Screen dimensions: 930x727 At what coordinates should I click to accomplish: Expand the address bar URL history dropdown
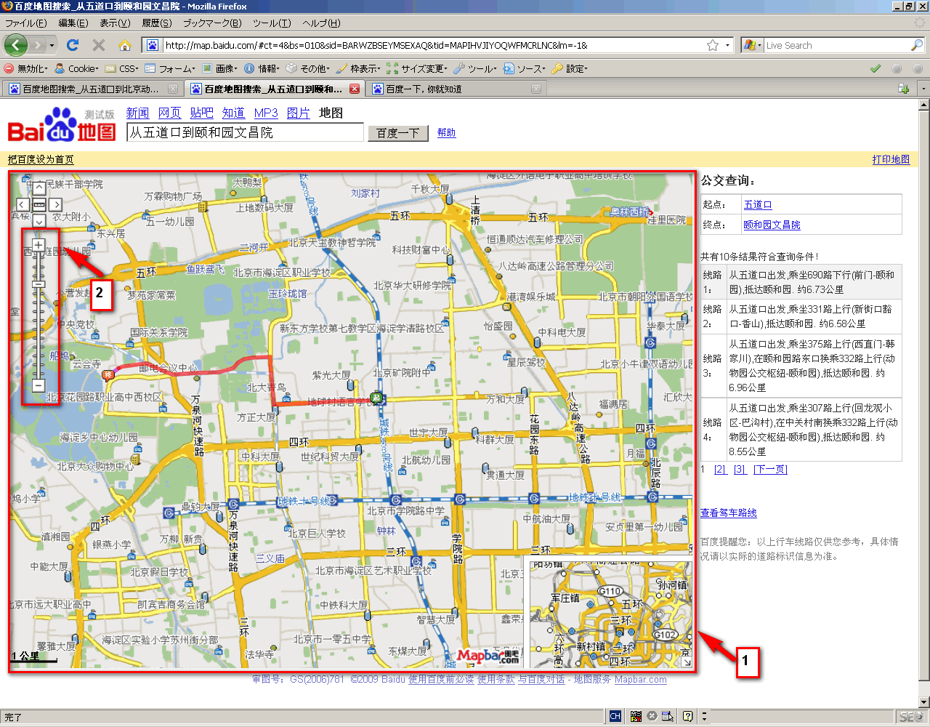pyautogui.click(x=728, y=45)
